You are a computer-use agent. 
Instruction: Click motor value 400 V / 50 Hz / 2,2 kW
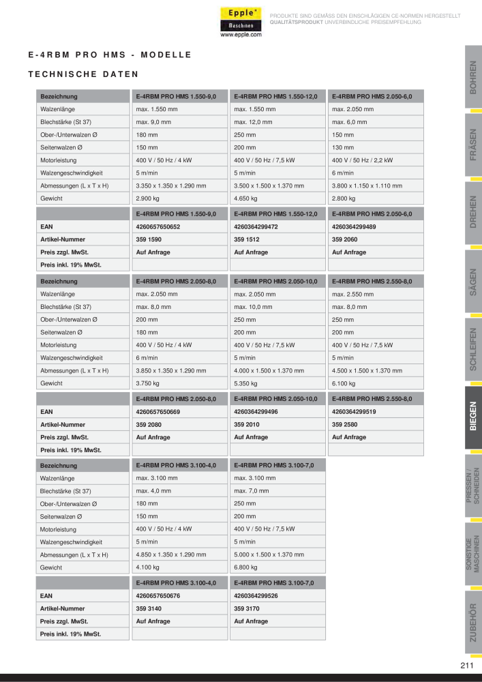pyautogui.click(x=363, y=160)
